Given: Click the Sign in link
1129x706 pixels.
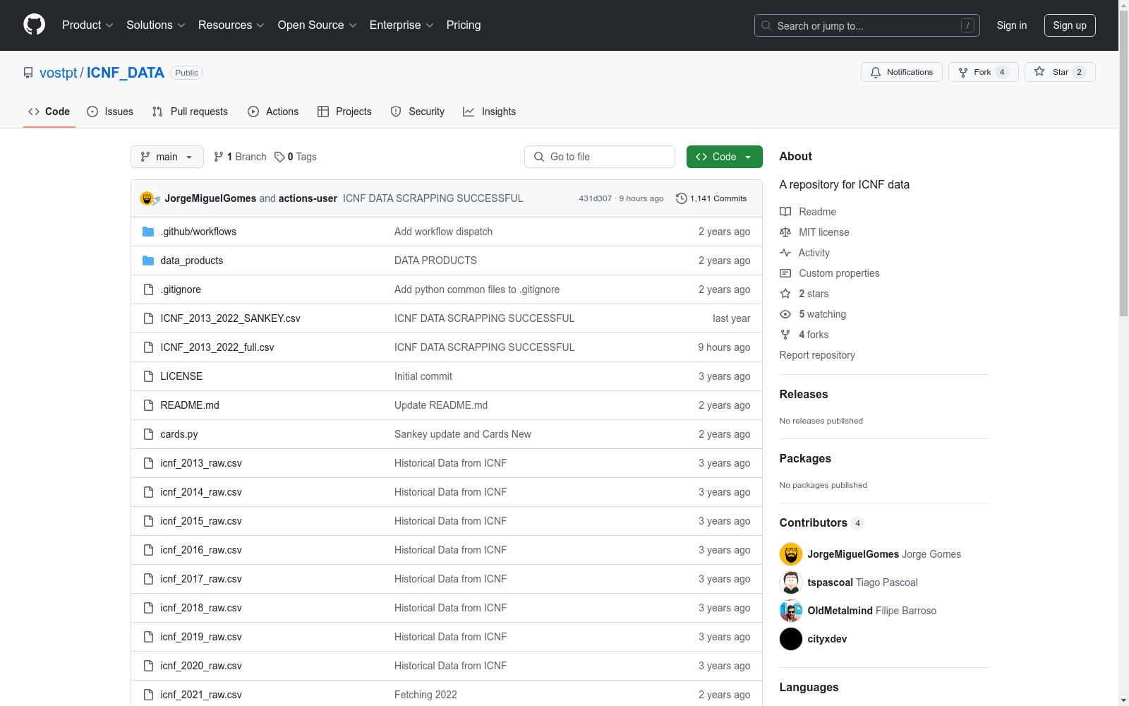Looking at the screenshot, I should (x=1012, y=25).
